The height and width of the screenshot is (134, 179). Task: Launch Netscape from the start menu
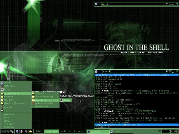pyautogui.click(x=16, y=86)
